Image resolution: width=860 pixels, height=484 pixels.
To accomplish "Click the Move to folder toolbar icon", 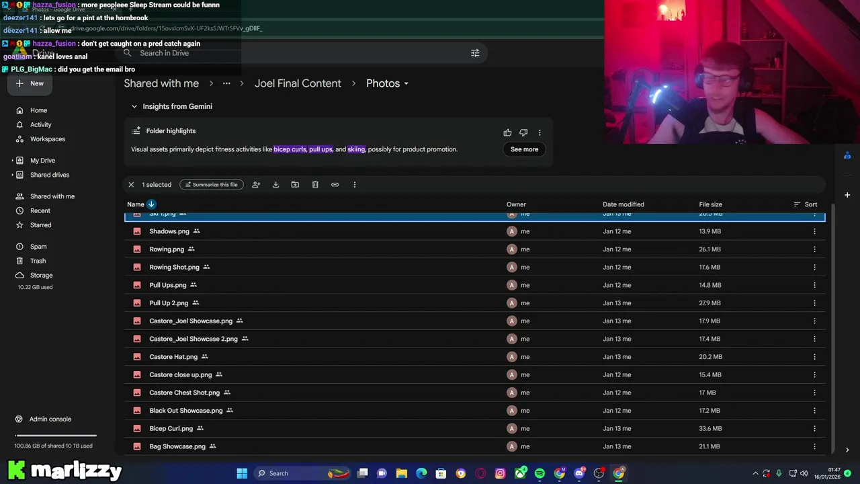I will 295,184.
